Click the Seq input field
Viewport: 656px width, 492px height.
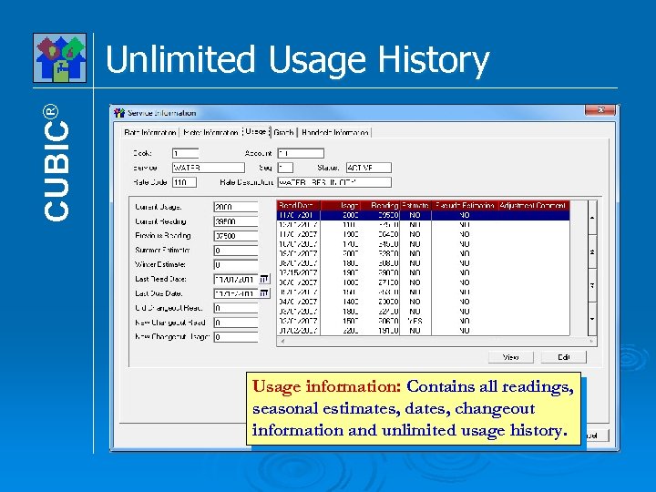pos(285,168)
